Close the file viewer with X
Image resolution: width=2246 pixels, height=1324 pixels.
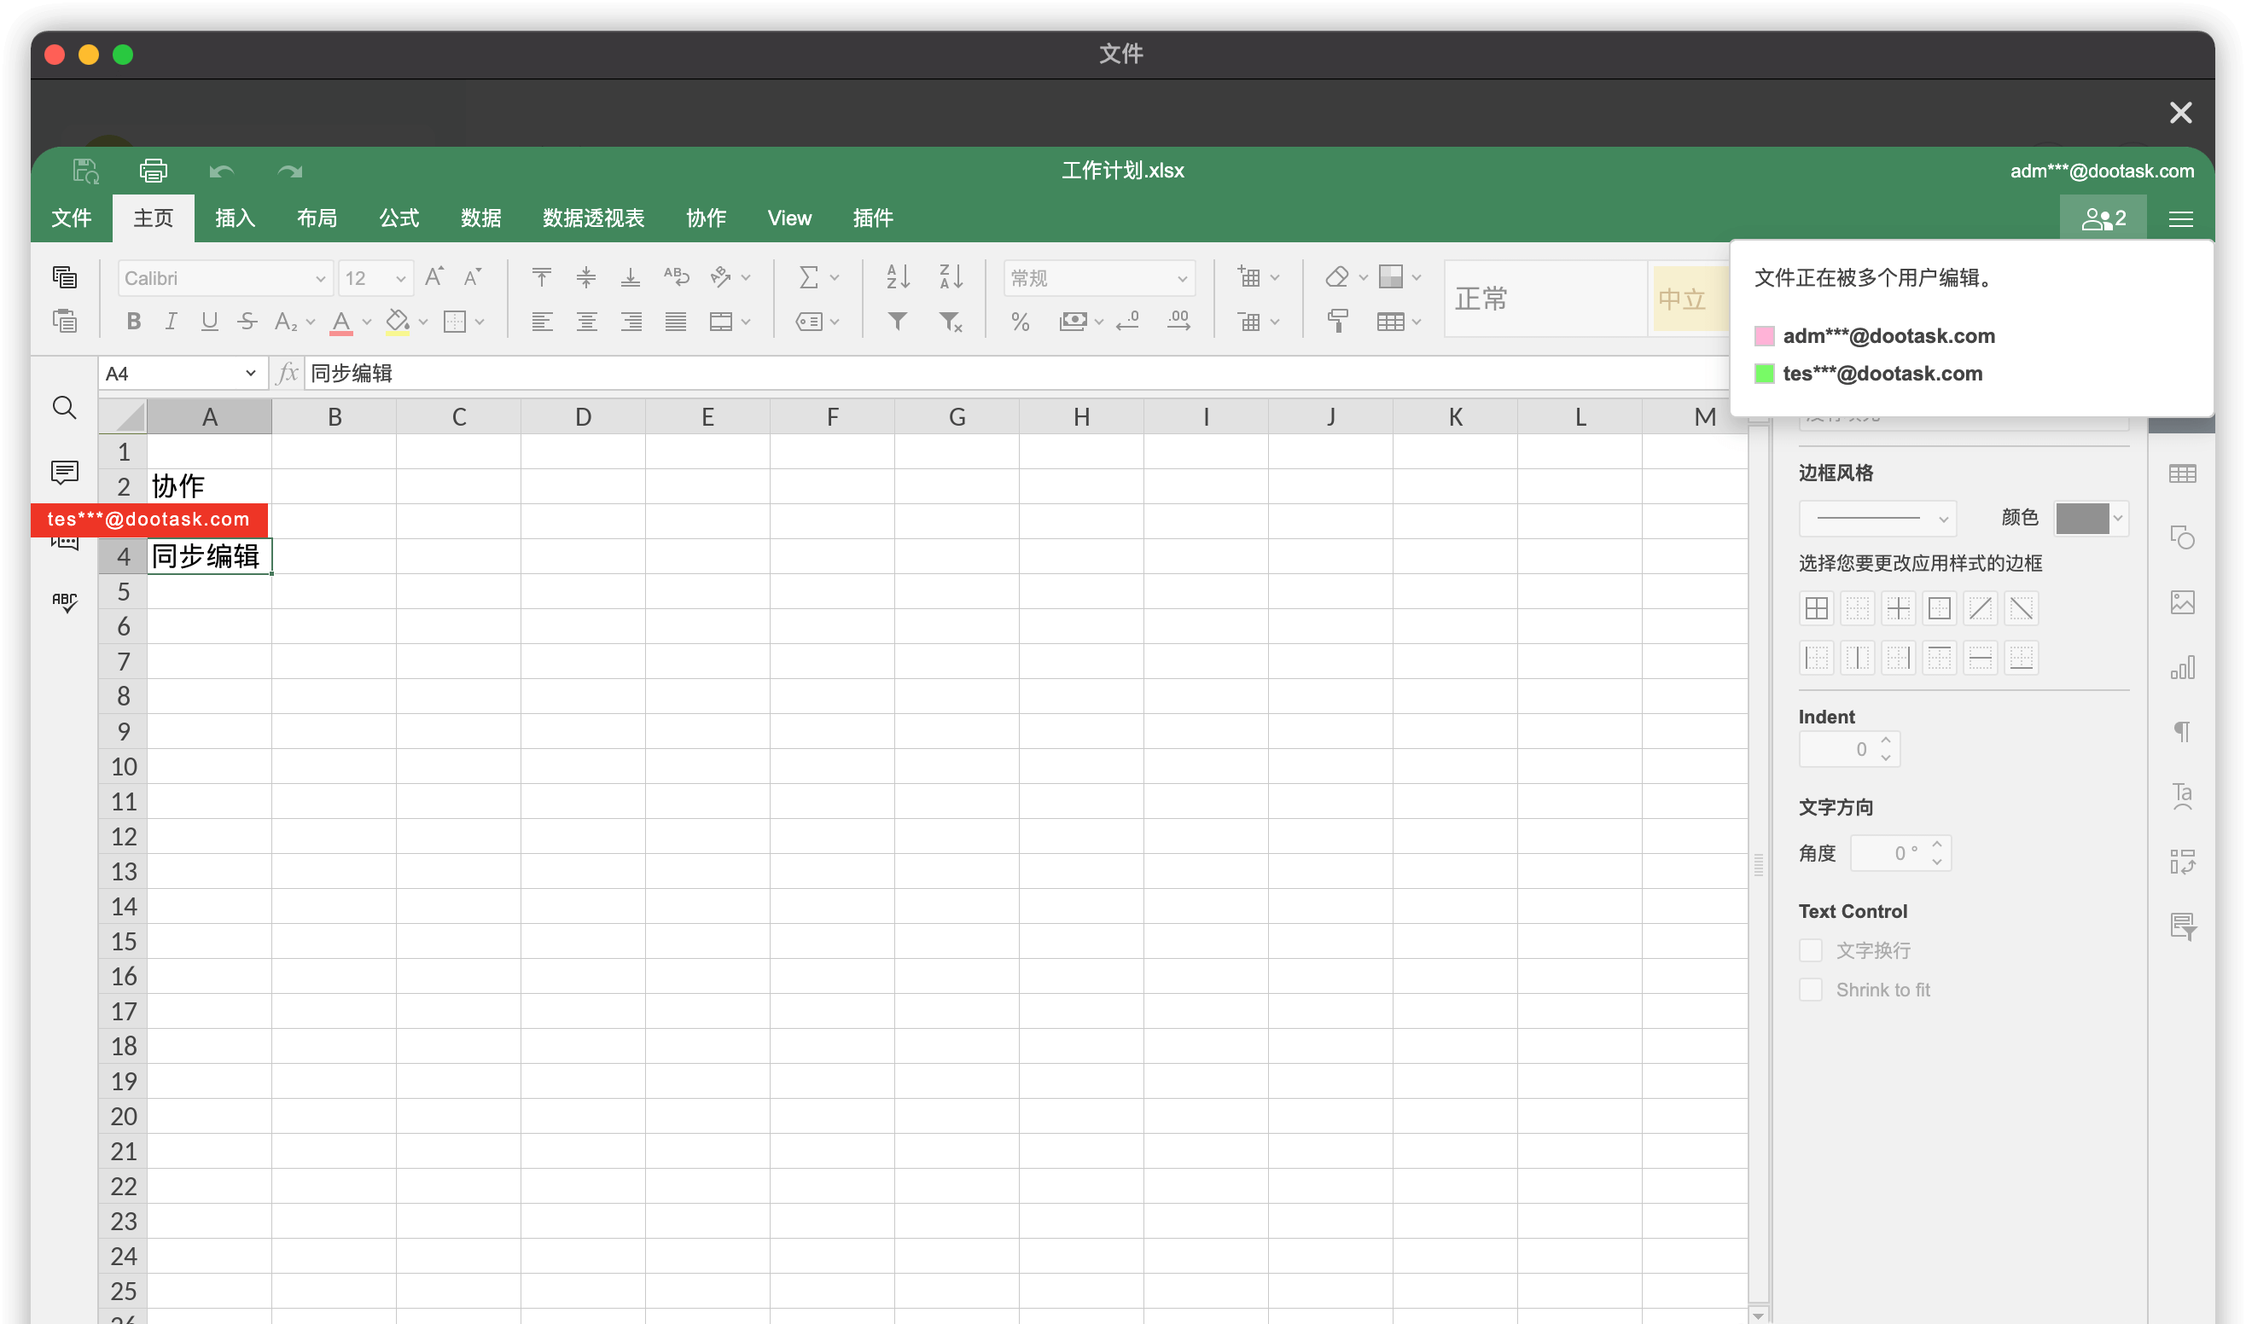point(2180,113)
